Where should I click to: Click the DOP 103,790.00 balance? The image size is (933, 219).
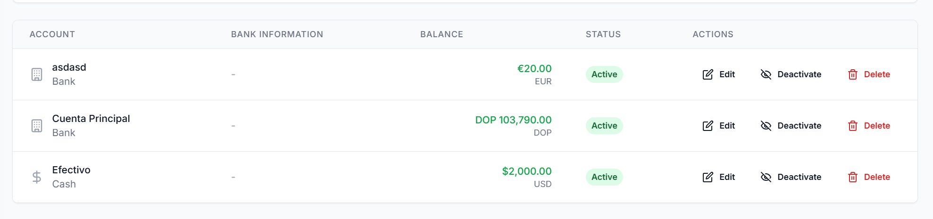click(513, 120)
